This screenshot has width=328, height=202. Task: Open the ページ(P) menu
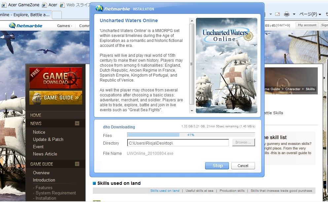pyautogui.click(x=310, y=14)
